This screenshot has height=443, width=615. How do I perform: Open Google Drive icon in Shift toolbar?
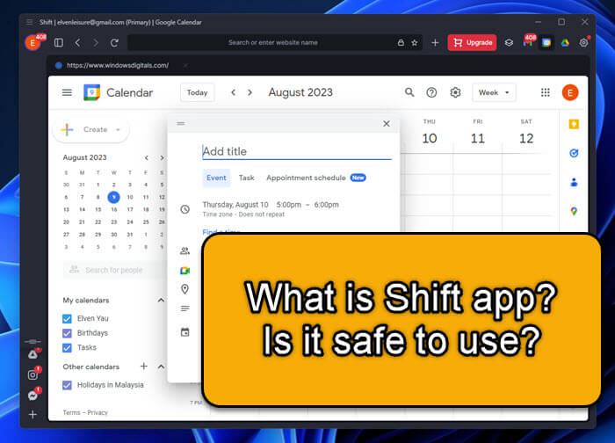[x=565, y=42]
